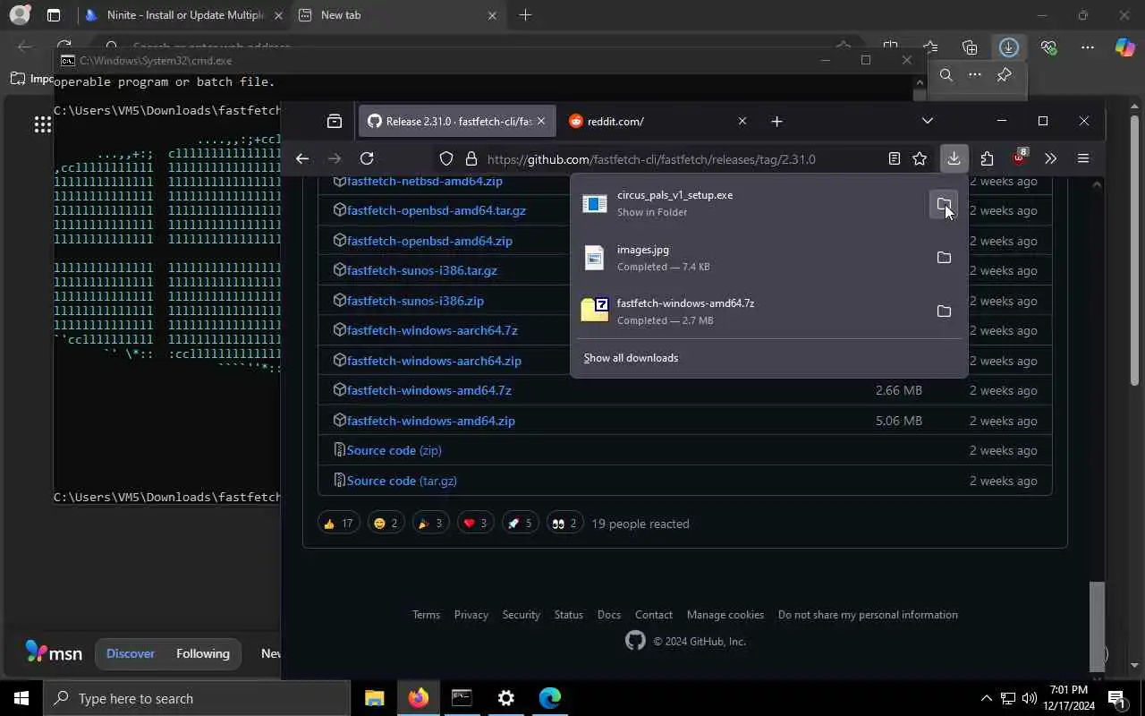Open File Explorer from taskbar
The image size is (1145, 716).
point(374,698)
